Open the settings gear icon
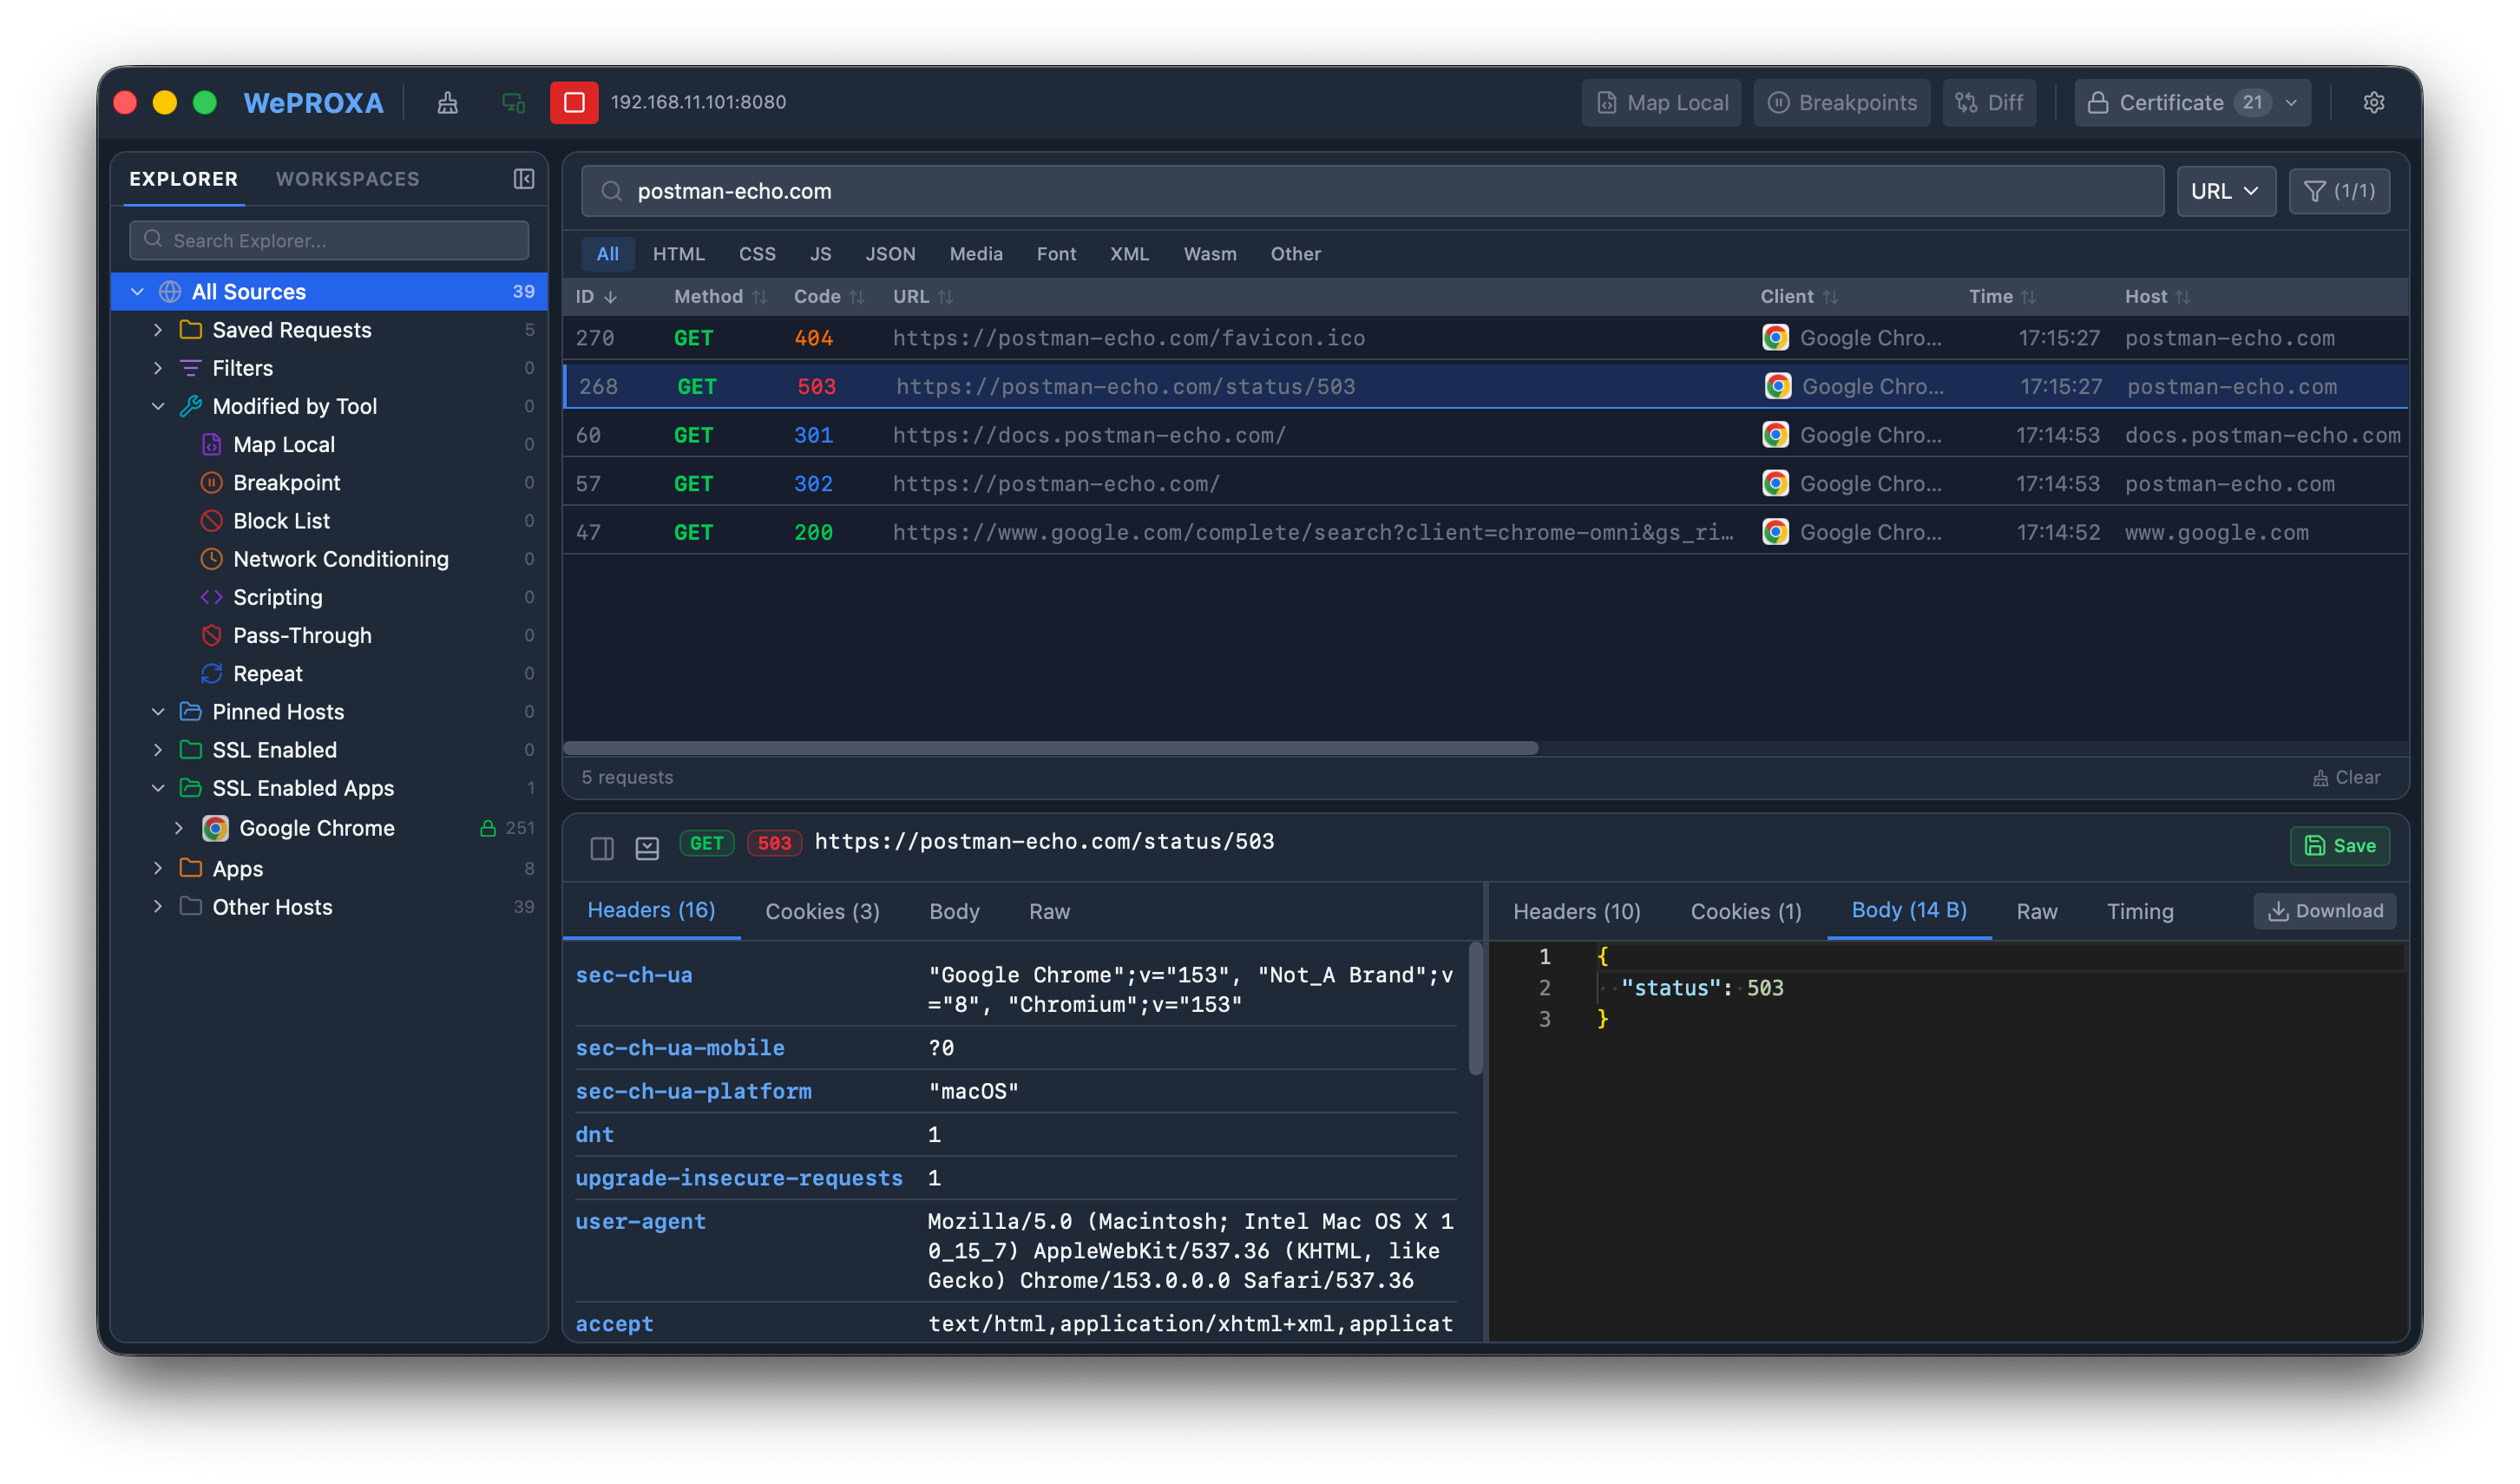This screenshot has height=1484, width=2520. [2374, 102]
